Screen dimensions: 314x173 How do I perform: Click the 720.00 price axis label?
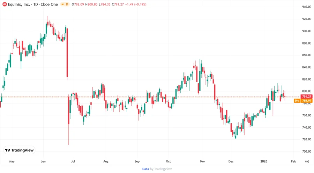307,139
